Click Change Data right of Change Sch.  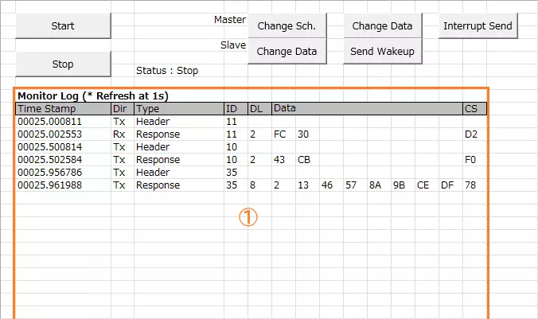pos(382,25)
